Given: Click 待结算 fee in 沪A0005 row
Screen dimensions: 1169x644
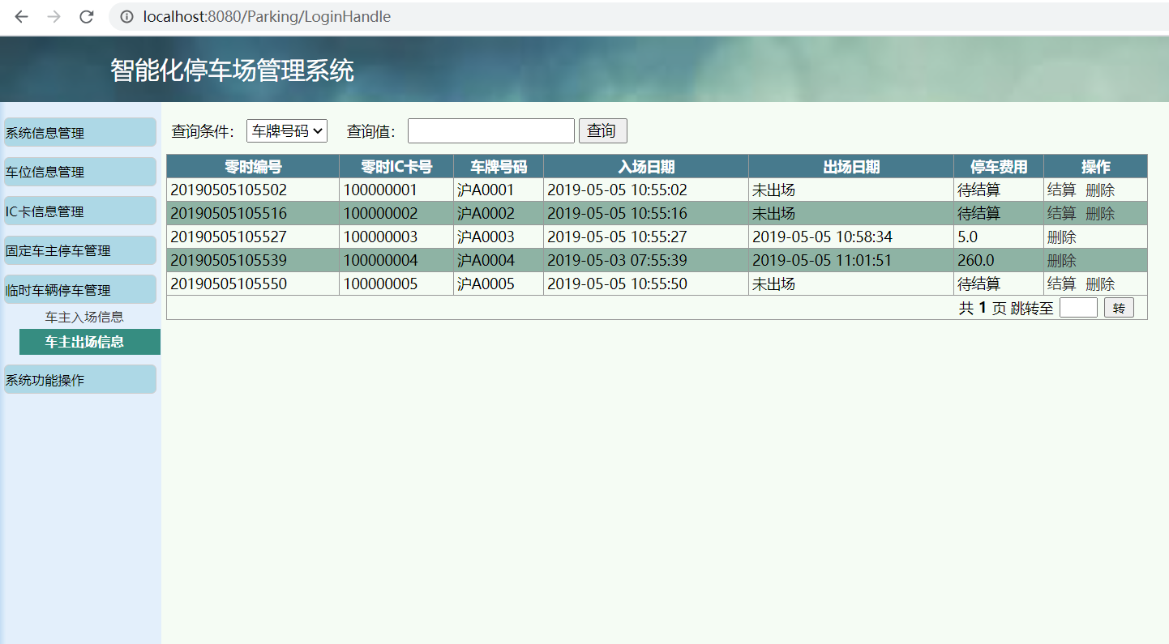Looking at the screenshot, I should (x=978, y=284).
